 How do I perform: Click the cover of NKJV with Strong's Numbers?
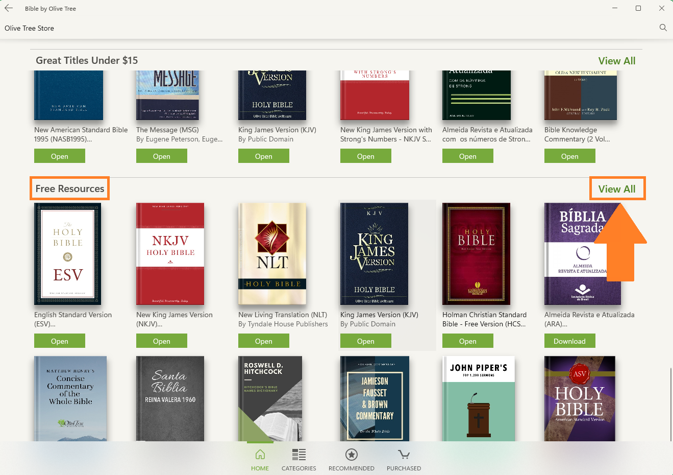[375, 96]
